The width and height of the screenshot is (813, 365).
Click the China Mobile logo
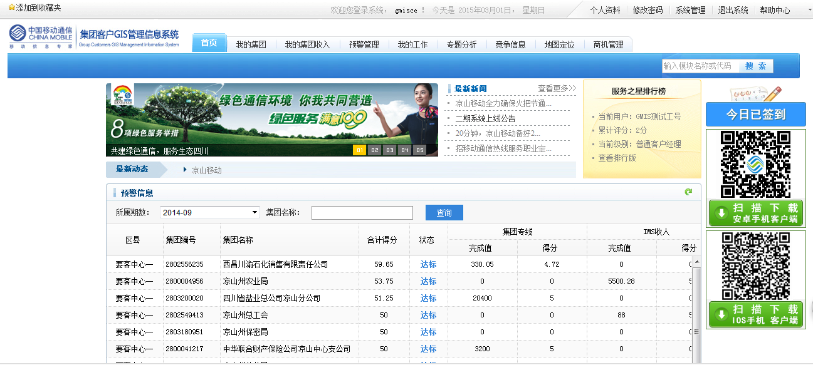(x=41, y=38)
